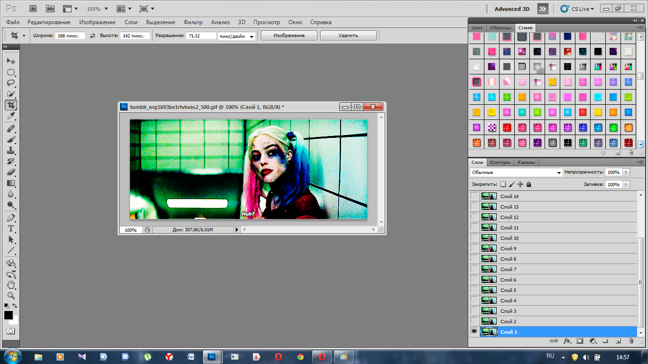Show Слой 14 visibility box
The image size is (648, 364).
[474, 196]
